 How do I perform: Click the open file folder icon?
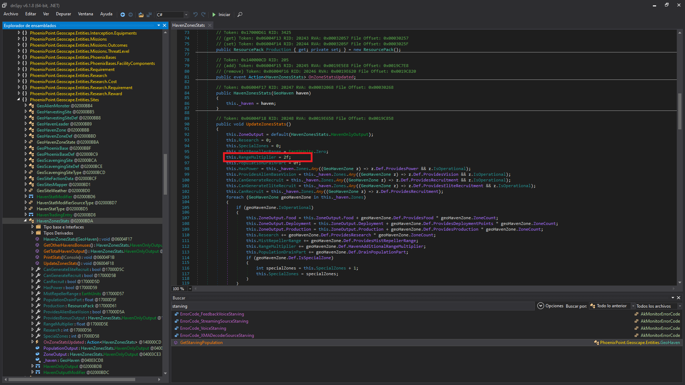point(141,15)
